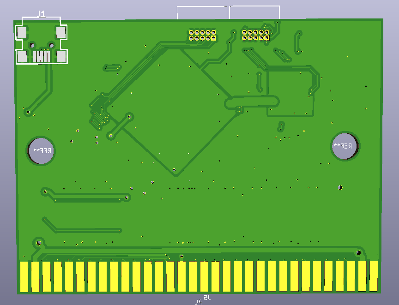The image size is (399, 305).
Task: Click the black via below the right mounting hole
Action: 340,187
